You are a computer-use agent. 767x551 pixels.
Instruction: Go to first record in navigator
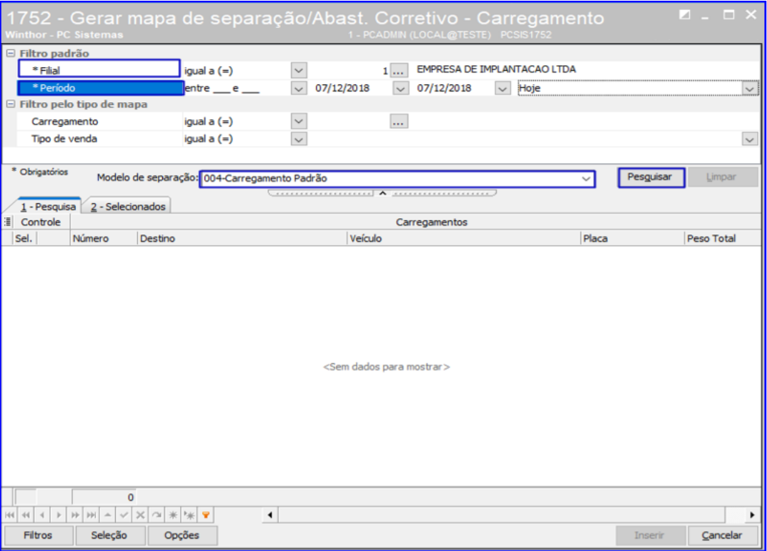(10, 515)
